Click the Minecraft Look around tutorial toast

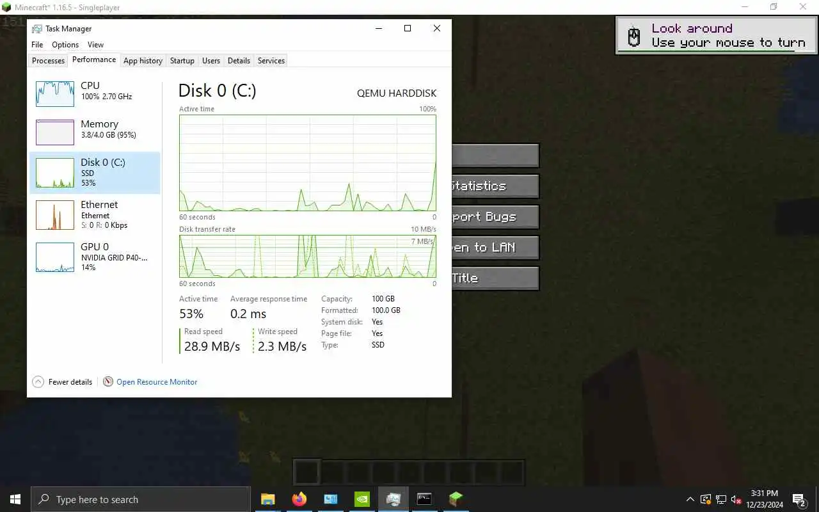click(717, 35)
